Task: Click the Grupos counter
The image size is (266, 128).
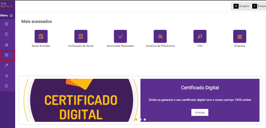Action: (241, 6)
